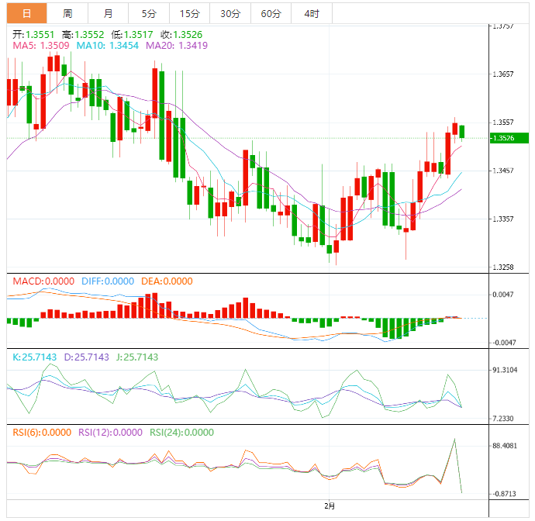Click the 1.3657 price axis label

(503, 74)
